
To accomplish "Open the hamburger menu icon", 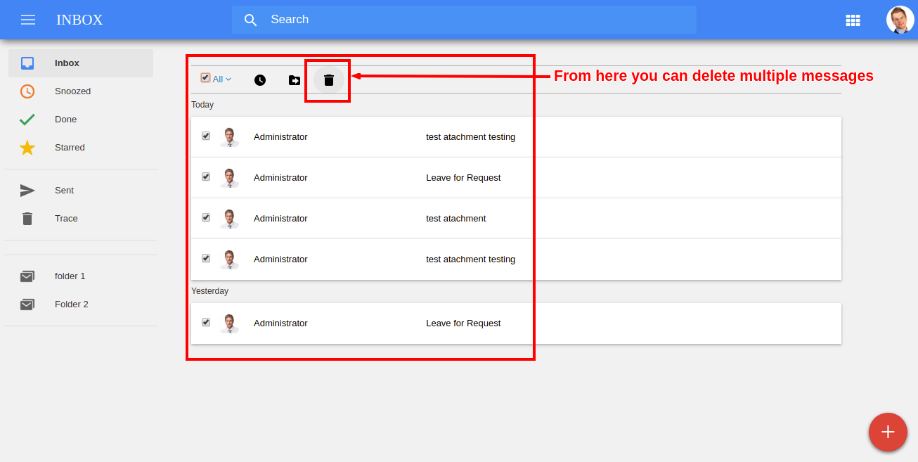I will tap(28, 20).
